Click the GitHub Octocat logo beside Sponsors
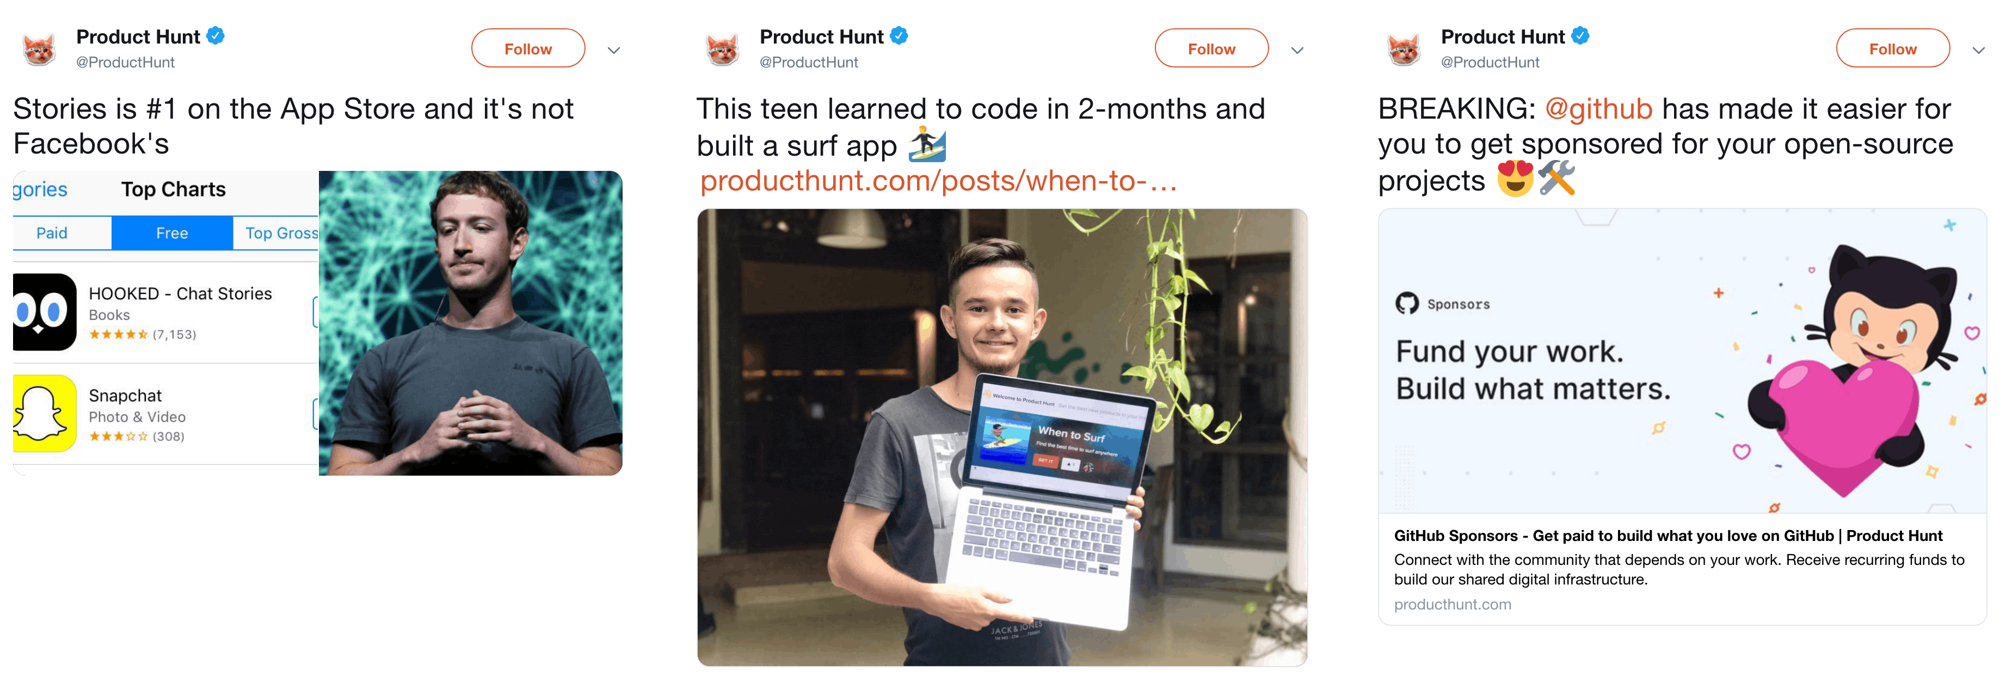Image resolution: width=2006 pixels, height=677 pixels. [1407, 303]
